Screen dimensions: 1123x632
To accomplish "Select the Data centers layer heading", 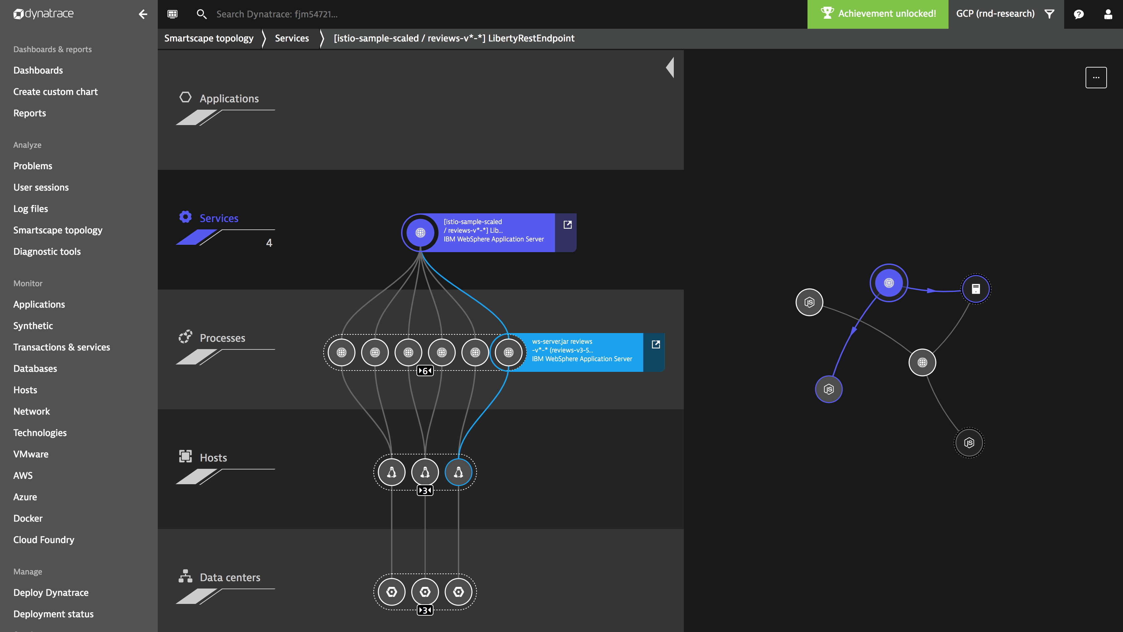I will click(x=230, y=577).
